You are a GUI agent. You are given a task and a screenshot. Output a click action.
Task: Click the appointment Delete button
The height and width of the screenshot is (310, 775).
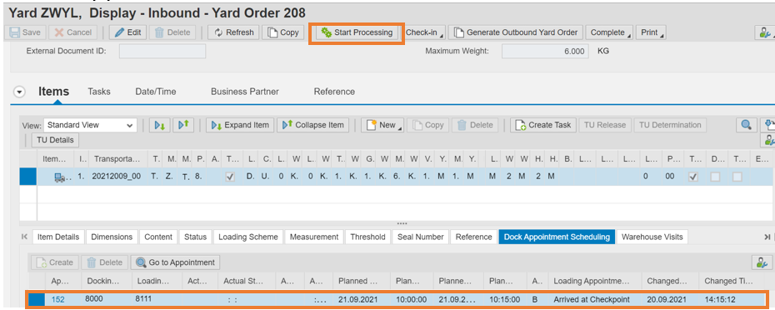(x=105, y=262)
